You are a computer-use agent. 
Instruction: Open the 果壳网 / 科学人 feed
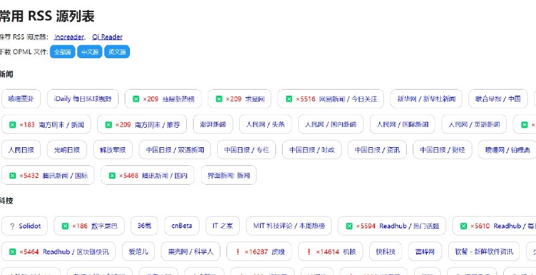pos(191,252)
